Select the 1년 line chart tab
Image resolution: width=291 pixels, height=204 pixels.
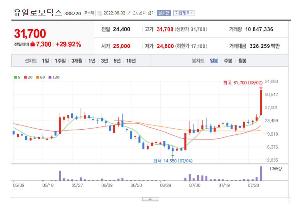coord(92,61)
